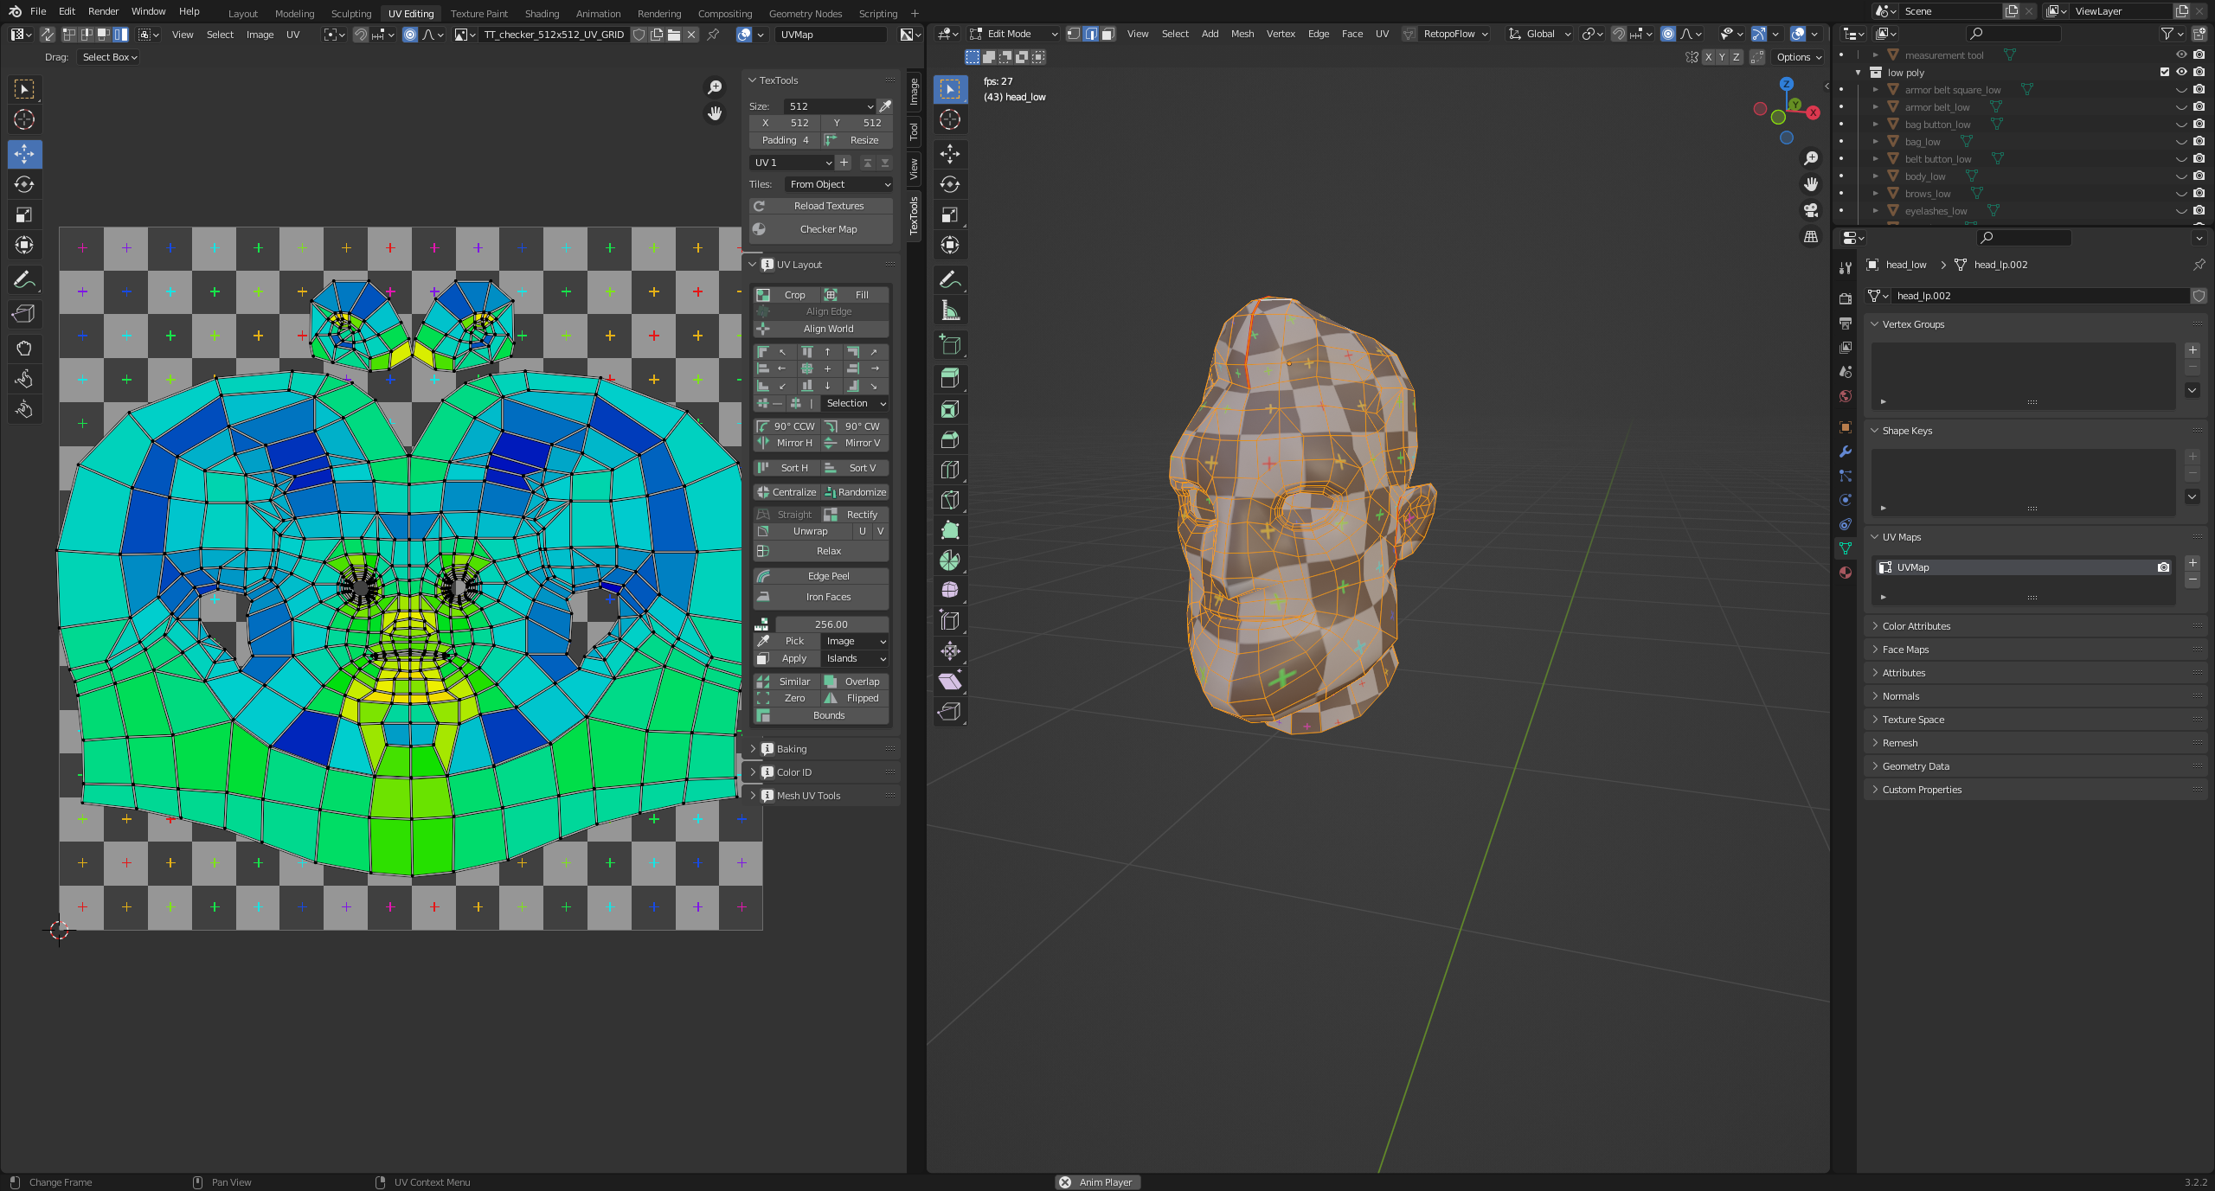This screenshot has height=1191, width=2215.
Task: Select the Measure tool in the 3D viewport
Action: 950,311
